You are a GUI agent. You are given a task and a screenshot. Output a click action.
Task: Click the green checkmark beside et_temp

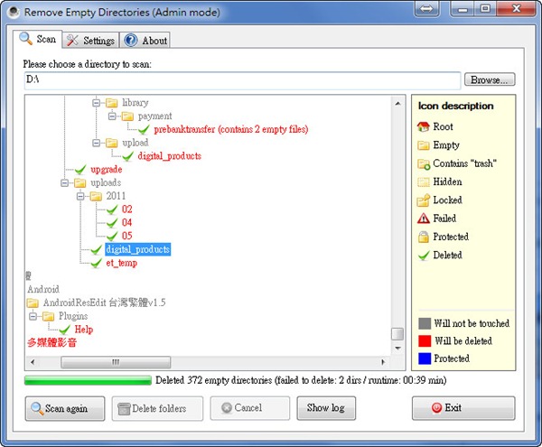(x=96, y=263)
